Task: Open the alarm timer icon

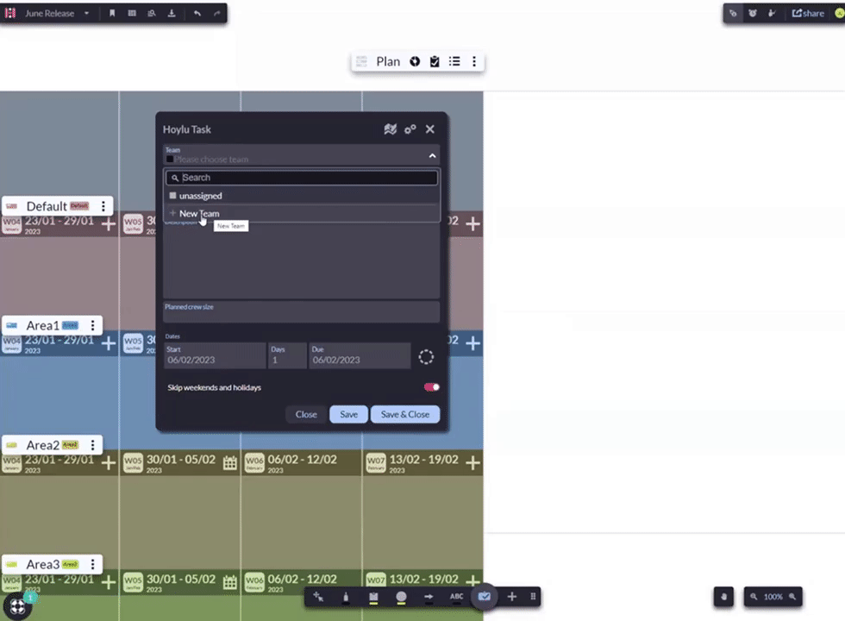Action: click(753, 14)
